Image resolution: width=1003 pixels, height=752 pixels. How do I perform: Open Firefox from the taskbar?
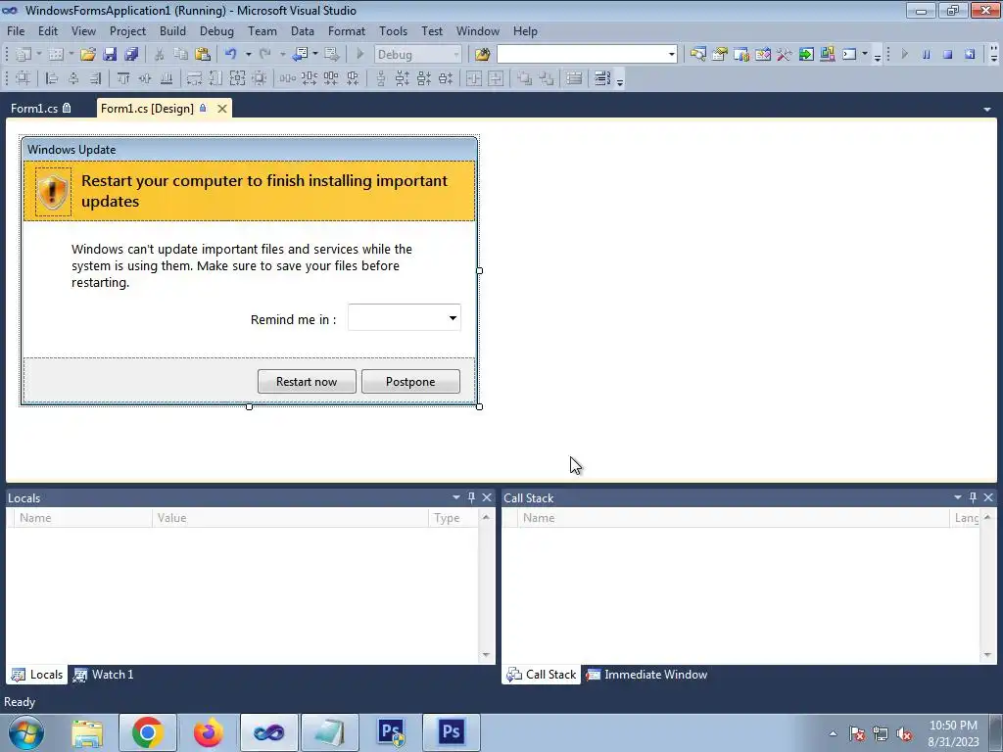click(208, 732)
